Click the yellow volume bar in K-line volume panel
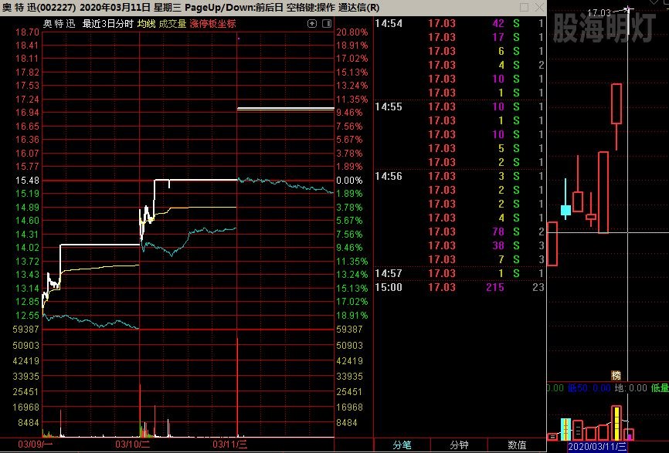Screen dimensions: 669x453 pyautogui.click(x=616, y=423)
